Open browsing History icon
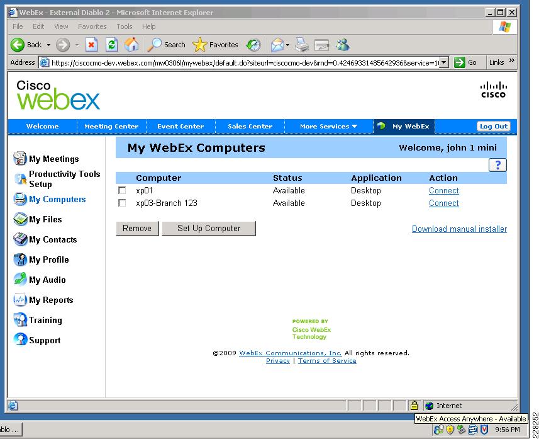The image size is (539, 439). 253,45
